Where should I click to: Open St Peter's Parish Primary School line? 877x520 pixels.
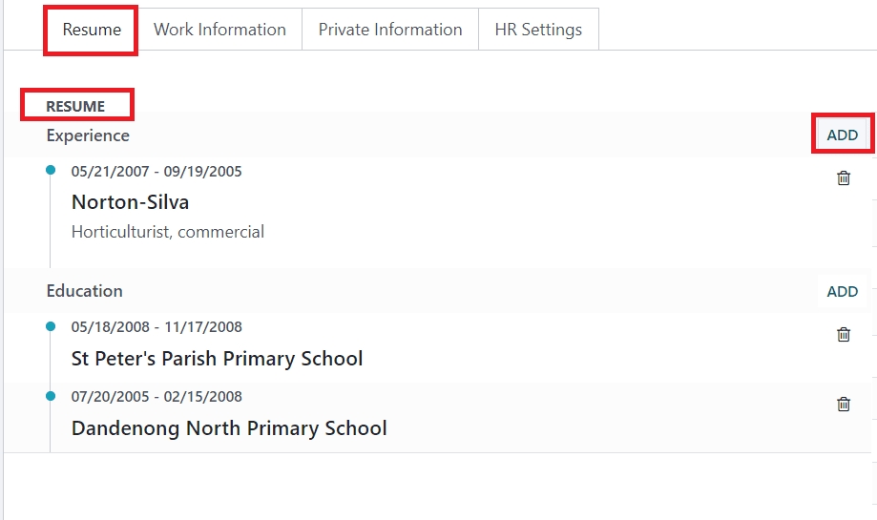(217, 359)
